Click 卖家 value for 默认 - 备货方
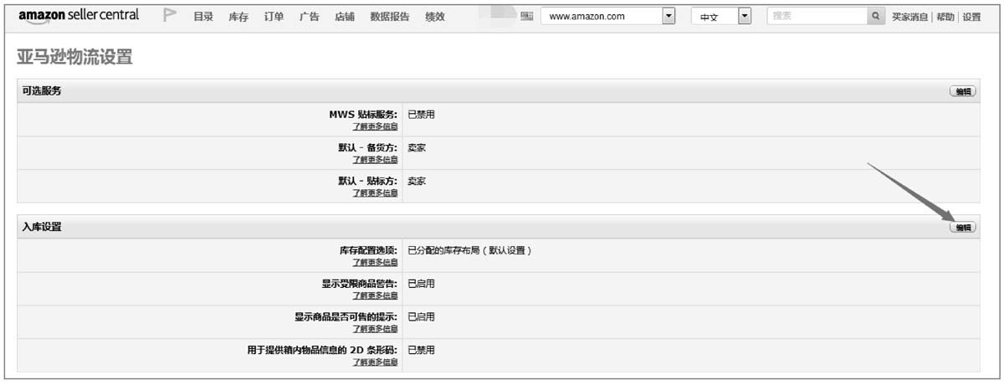The height and width of the screenshot is (385, 1004). coord(417,147)
